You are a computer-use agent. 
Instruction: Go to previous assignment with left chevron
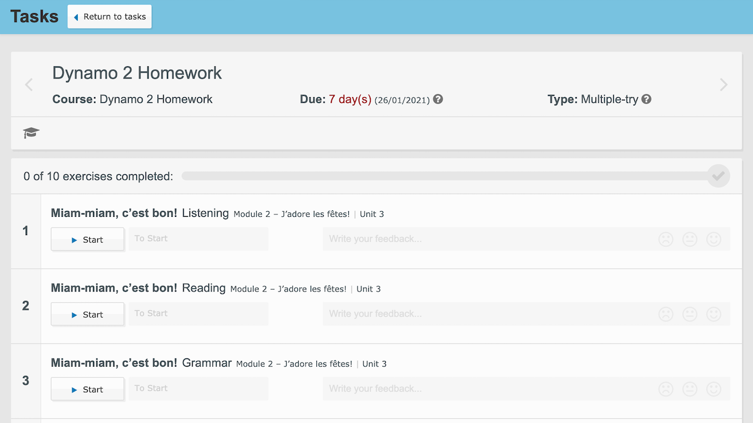pyautogui.click(x=29, y=85)
